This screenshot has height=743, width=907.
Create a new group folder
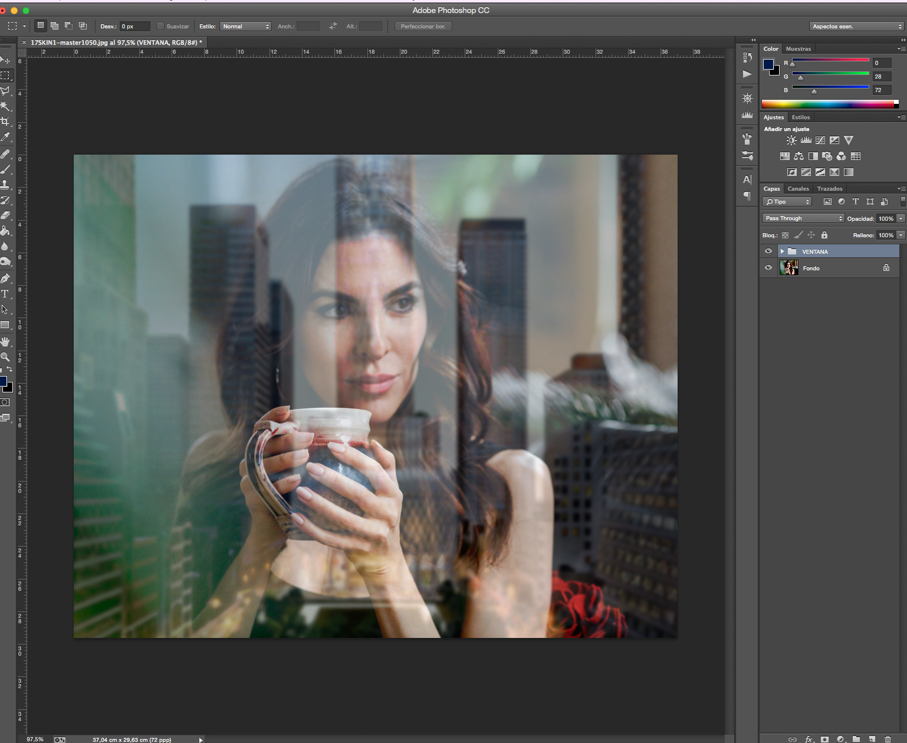coord(856,739)
